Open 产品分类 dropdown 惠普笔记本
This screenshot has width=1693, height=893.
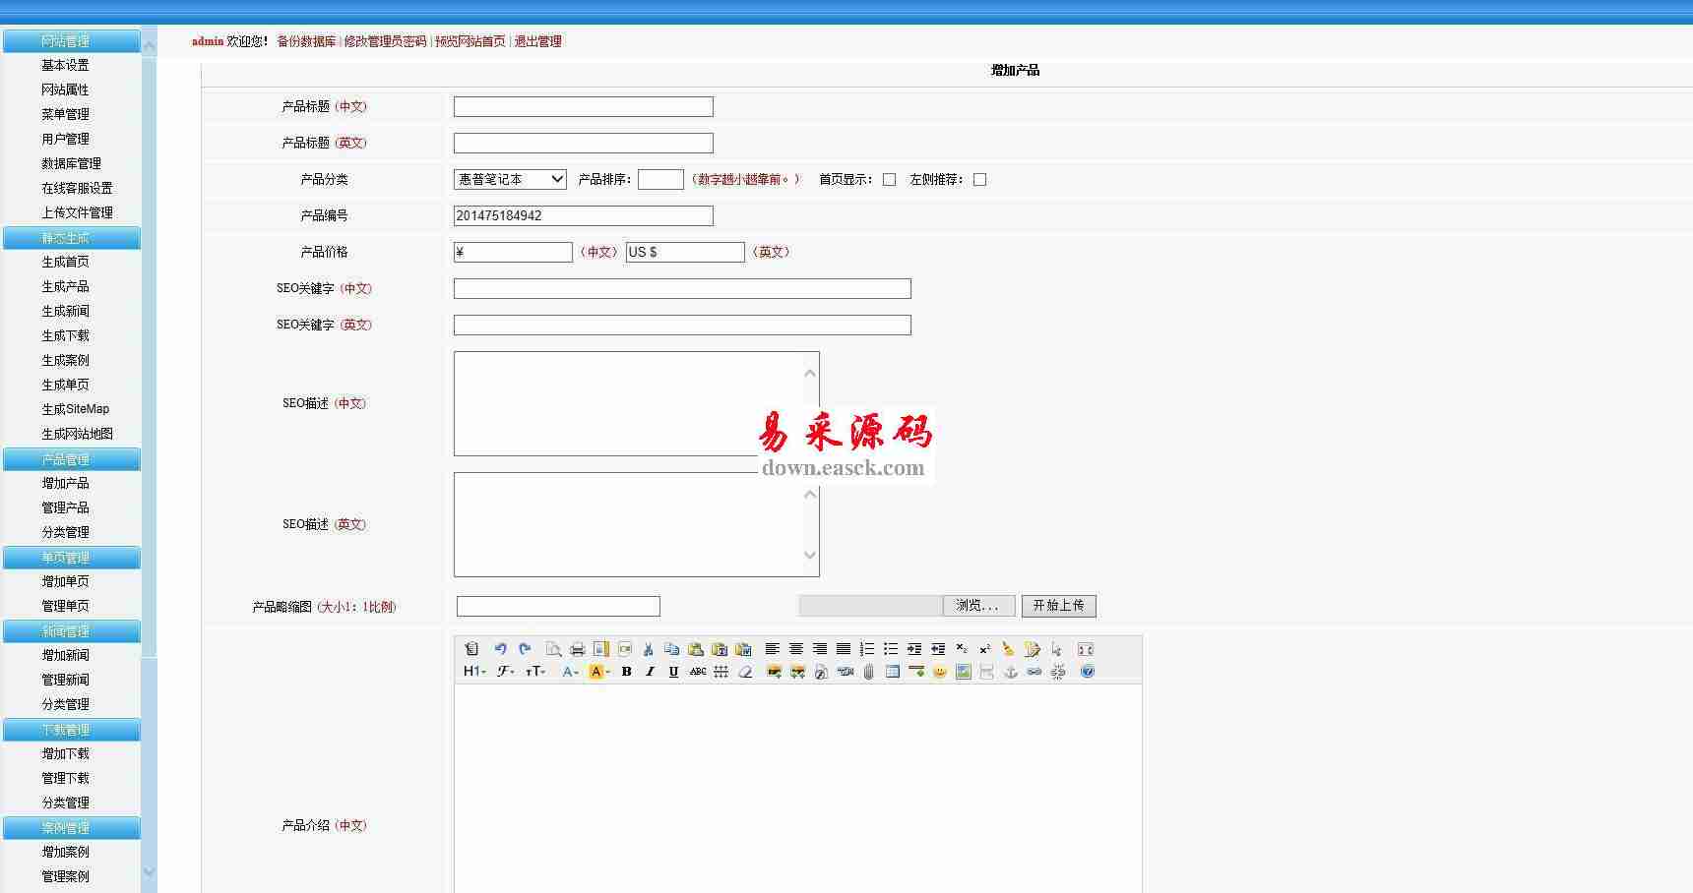pos(510,179)
